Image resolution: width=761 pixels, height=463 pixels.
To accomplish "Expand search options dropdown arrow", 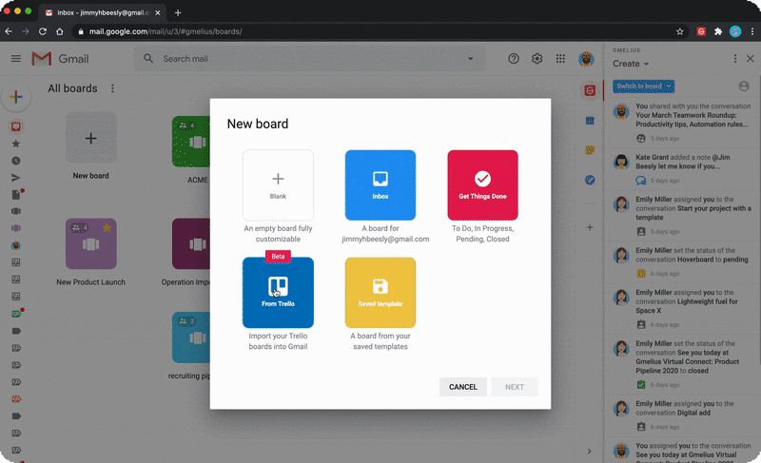I will tap(470, 59).
